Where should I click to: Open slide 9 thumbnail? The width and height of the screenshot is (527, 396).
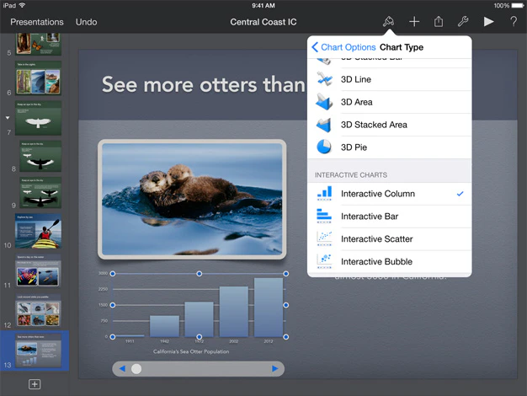tap(40, 192)
